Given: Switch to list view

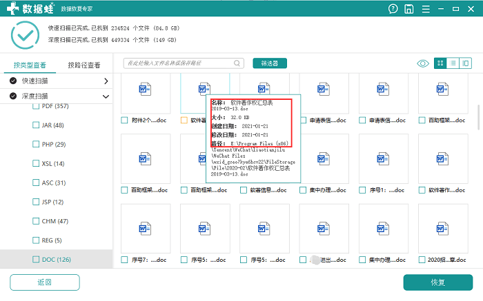Looking at the screenshot, I should [x=453, y=63].
